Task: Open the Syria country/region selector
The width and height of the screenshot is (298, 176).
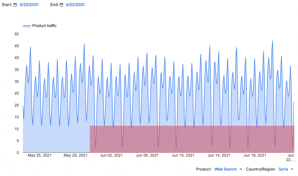Action: point(283,169)
